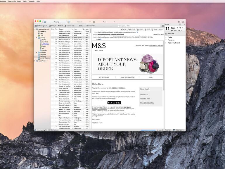225x169 pixels.
Task: Toggle read status of Refund on order message
Action: 72,40
